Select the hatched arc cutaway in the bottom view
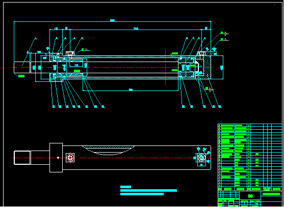This screenshot has height=207, width=284. (x=108, y=150)
